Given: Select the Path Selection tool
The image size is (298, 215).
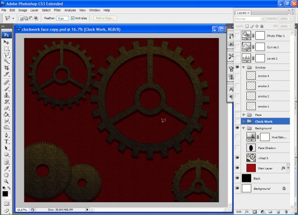Looking at the screenshot, I should click(x=6, y=148).
